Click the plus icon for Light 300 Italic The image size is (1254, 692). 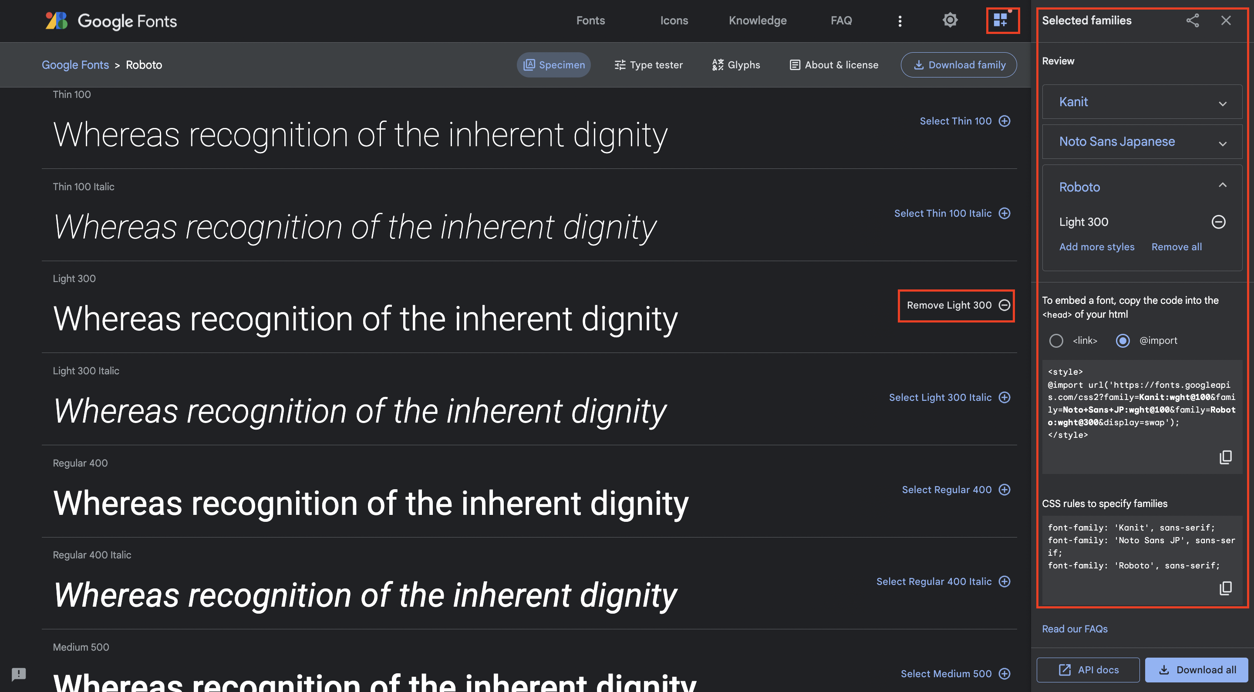coord(1005,397)
